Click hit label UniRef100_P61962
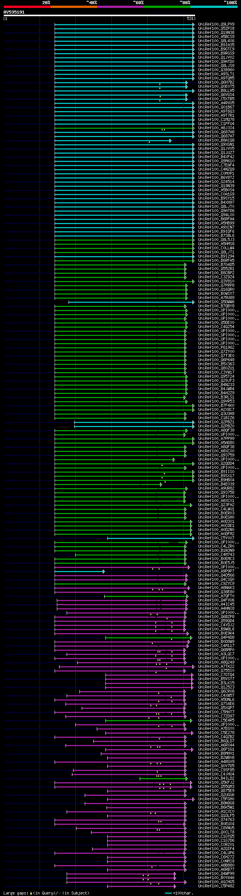The image size is (241, 896). coord(216,348)
